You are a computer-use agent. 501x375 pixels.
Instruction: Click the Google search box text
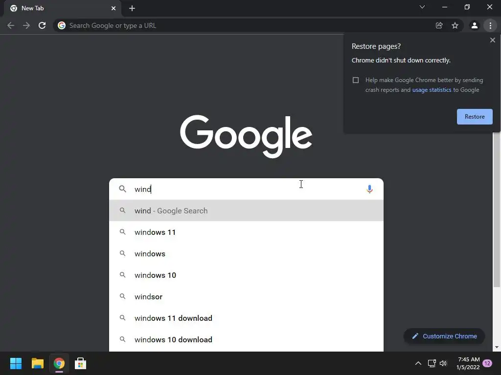pos(142,189)
